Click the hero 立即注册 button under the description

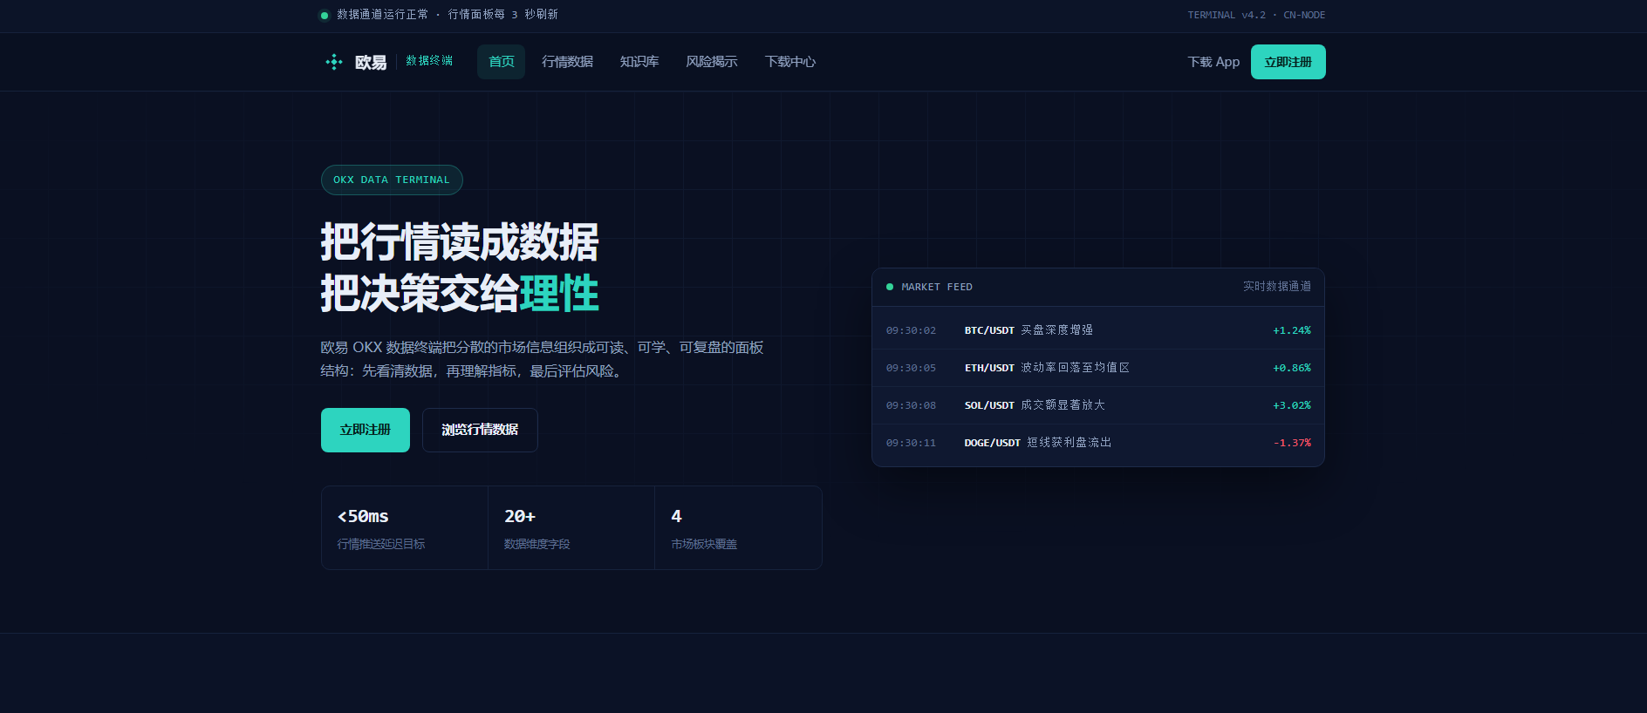coord(366,430)
